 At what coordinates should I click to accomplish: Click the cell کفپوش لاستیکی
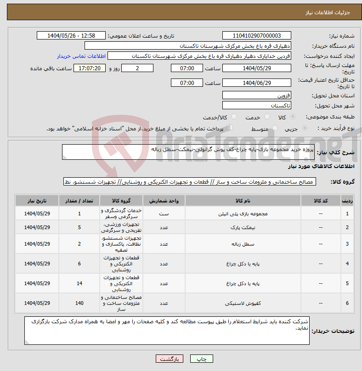(243, 303)
